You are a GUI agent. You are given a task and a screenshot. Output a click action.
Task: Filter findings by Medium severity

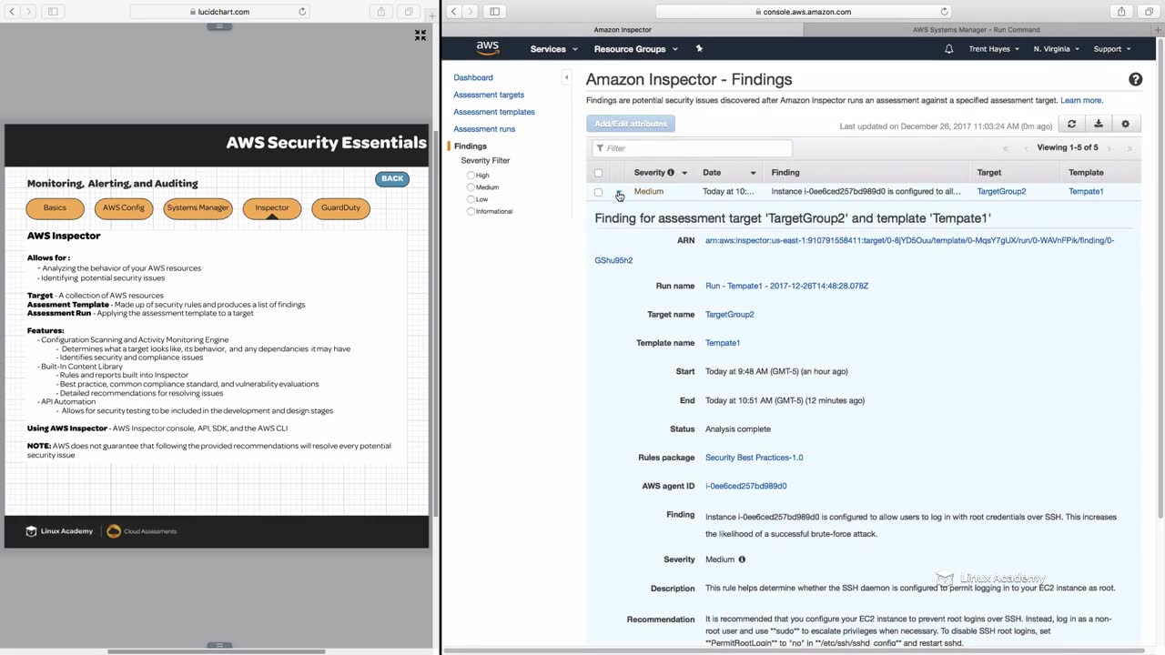coord(471,187)
